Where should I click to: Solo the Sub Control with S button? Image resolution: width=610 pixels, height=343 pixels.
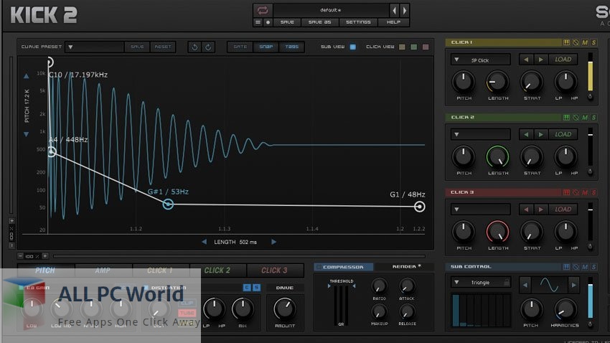click(x=593, y=267)
